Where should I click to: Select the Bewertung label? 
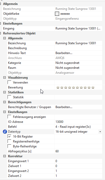pos(15,87)
